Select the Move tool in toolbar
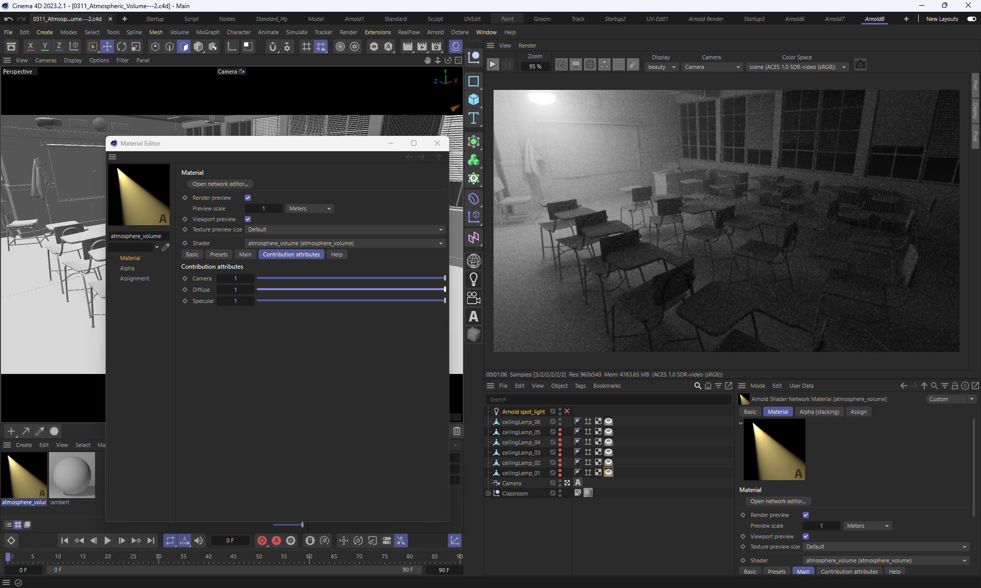981x588 pixels. point(107,46)
